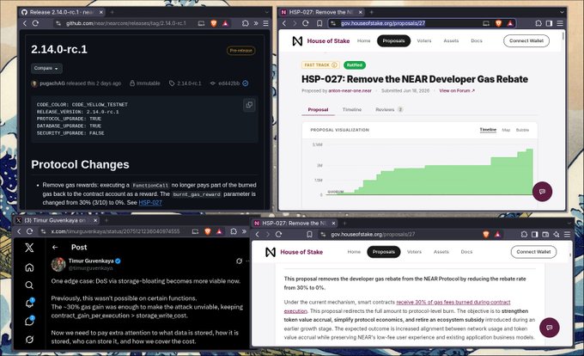This screenshot has width=584, height=356.
Task: Toggle sidebar icon in top House of Stake window
Action: 549,23
